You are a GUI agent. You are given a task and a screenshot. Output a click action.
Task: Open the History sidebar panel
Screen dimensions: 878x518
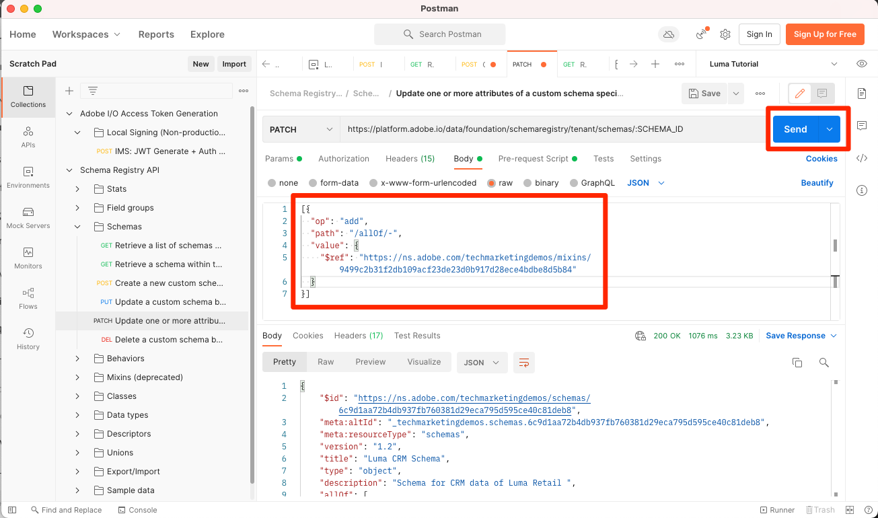pyautogui.click(x=28, y=339)
